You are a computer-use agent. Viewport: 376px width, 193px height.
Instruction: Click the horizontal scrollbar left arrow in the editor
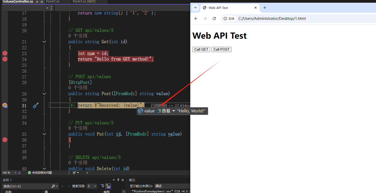[87, 173]
